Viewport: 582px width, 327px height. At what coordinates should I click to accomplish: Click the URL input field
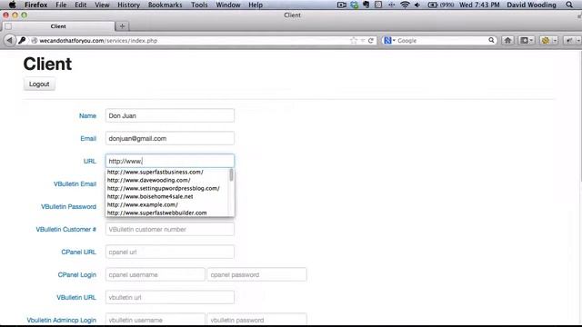coord(170,161)
